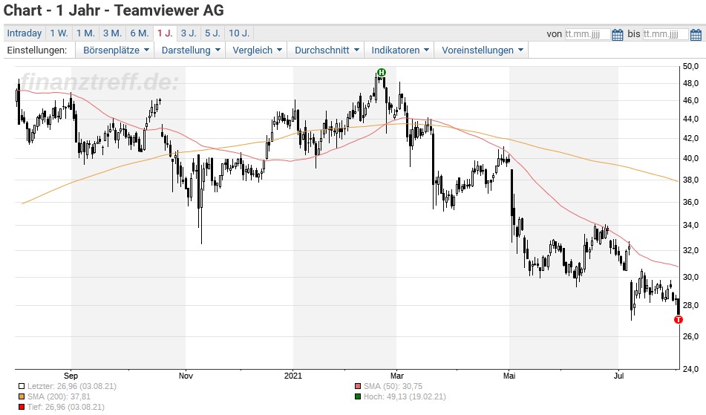
Task: Select the 1 J. timeframe tab
Action: 165,33
